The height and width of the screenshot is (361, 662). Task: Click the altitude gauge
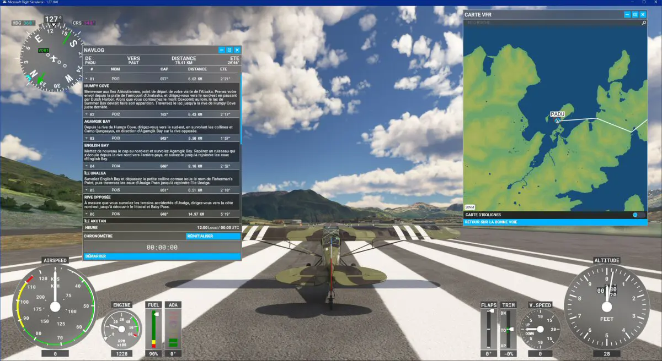click(607, 307)
